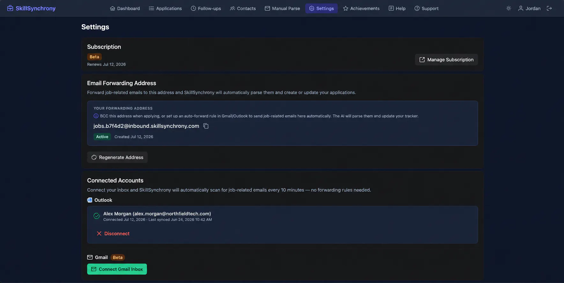Click Manage Subscription button
This screenshot has height=283, width=564.
click(446, 59)
